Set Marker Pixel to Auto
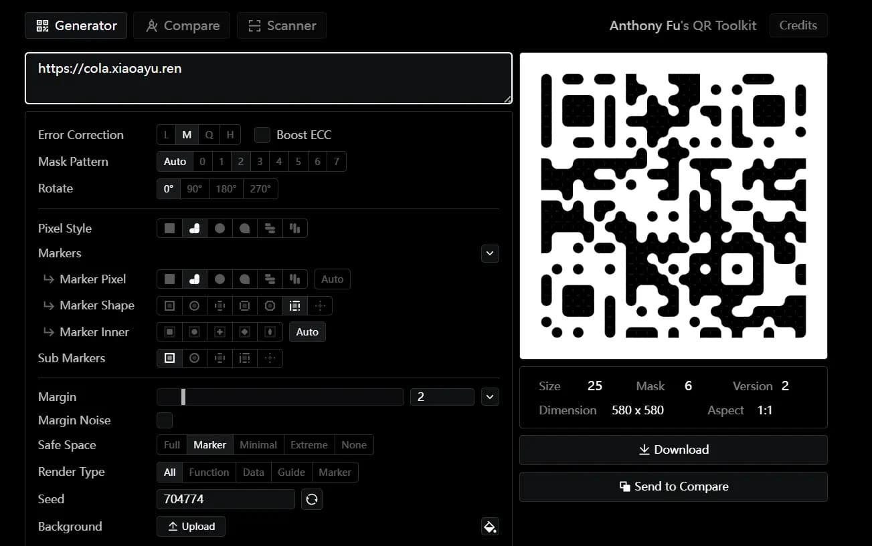872x546 pixels. tap(333, 279)
